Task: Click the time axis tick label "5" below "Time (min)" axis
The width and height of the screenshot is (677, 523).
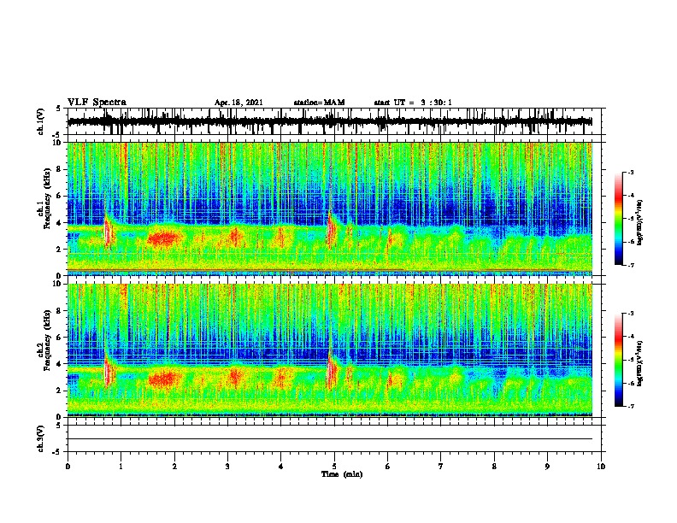Action: tap(334, 467)
